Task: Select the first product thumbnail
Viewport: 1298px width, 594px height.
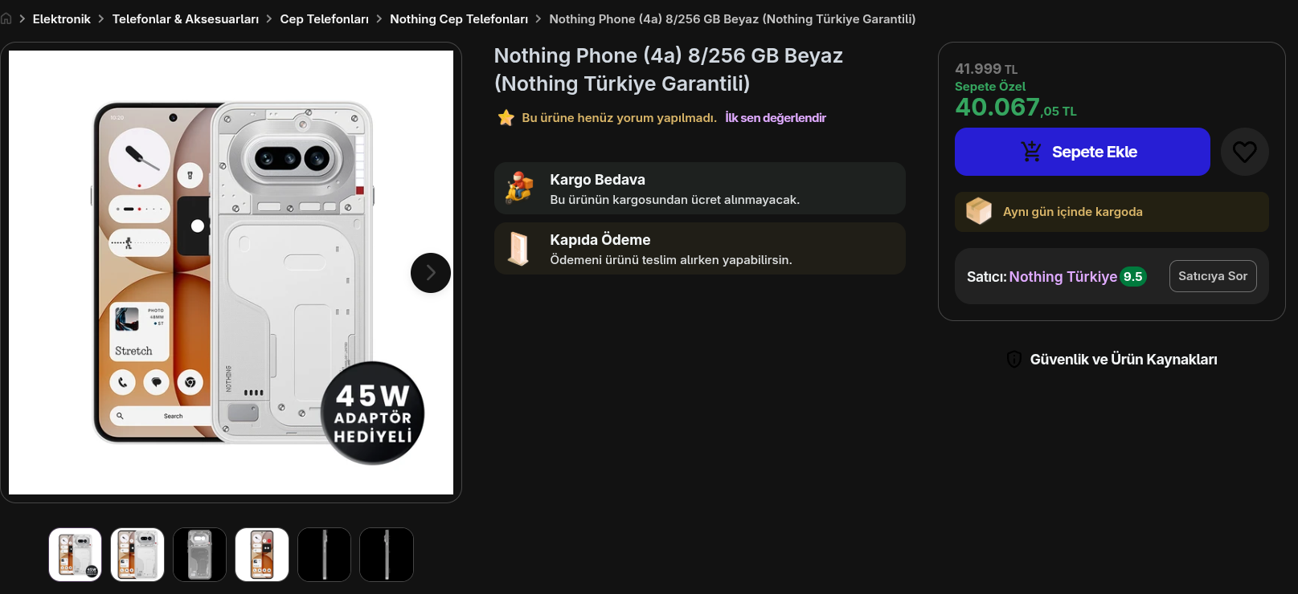Action: 75,555
